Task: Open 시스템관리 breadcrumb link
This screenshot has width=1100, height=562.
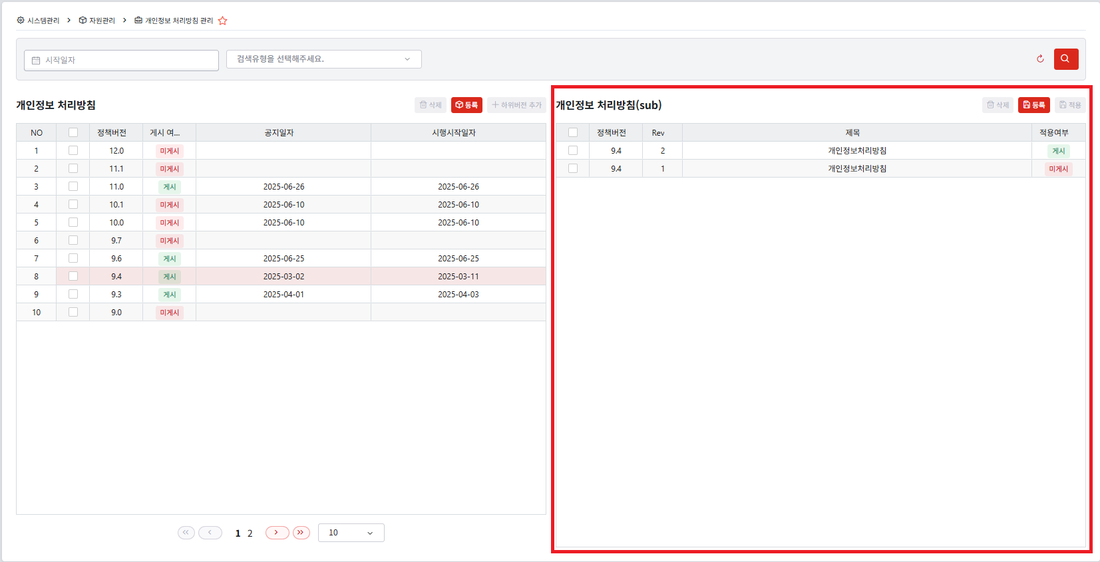Action: (x=43, y=21)
